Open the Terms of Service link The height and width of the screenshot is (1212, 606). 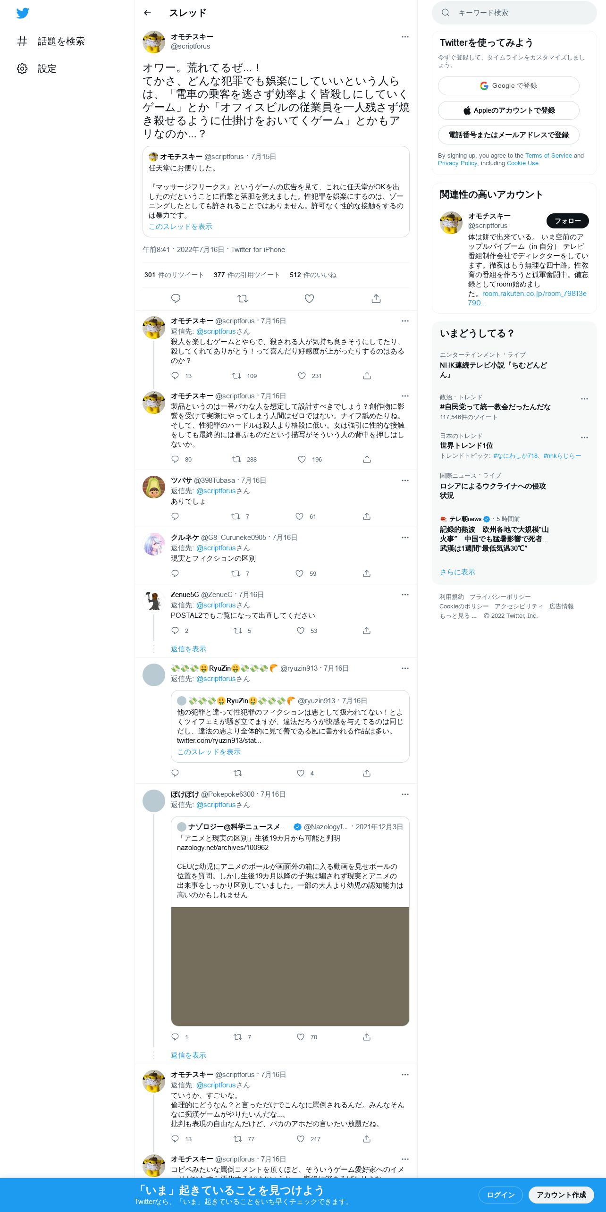point(548,156)
